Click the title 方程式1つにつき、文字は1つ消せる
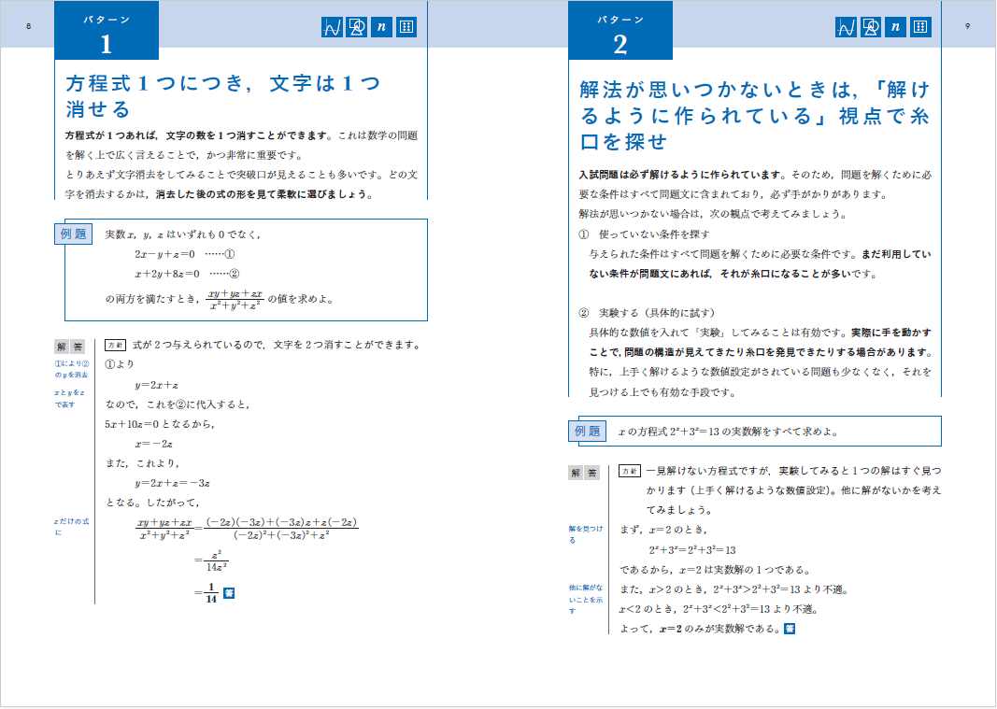The width and height of the screenshot is (997, 709). [223, 96]
